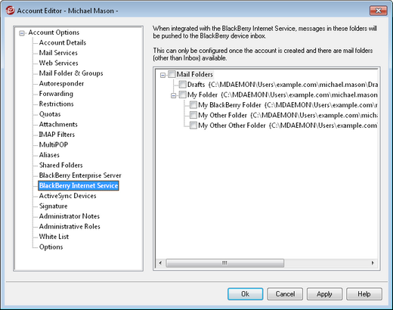The height and width of the screenshot is (310, 393).
Task: Click the horizontal scrollbar left arrow
Action: (x=160, y=263)
